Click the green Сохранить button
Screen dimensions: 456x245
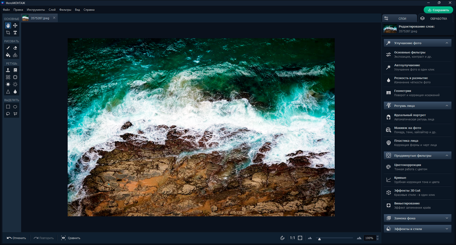pos(438,10)
